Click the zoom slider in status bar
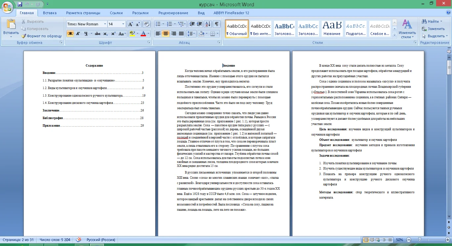 tap(420, 240)
